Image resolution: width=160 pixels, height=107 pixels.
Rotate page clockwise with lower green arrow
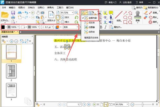[76, 22]
